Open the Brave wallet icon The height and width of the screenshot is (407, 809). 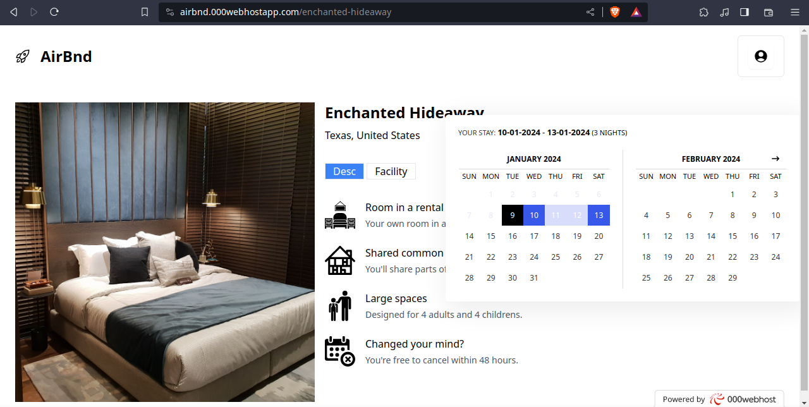click(x=769, y=12)
